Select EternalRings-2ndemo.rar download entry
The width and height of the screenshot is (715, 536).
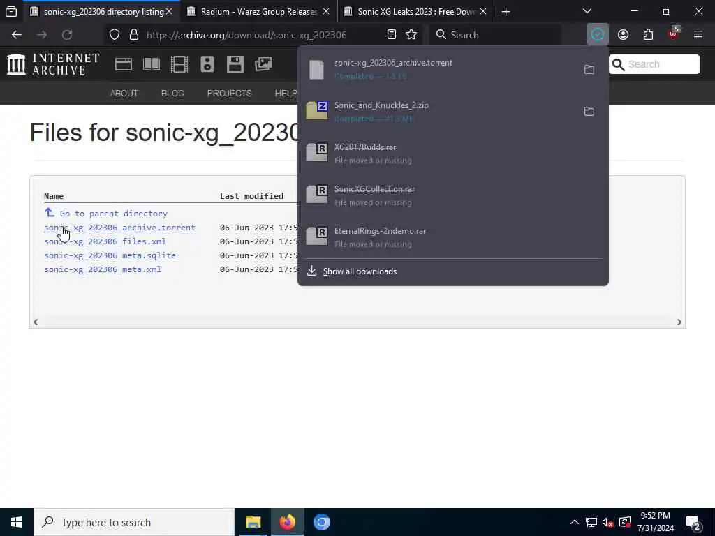(452, 237)
